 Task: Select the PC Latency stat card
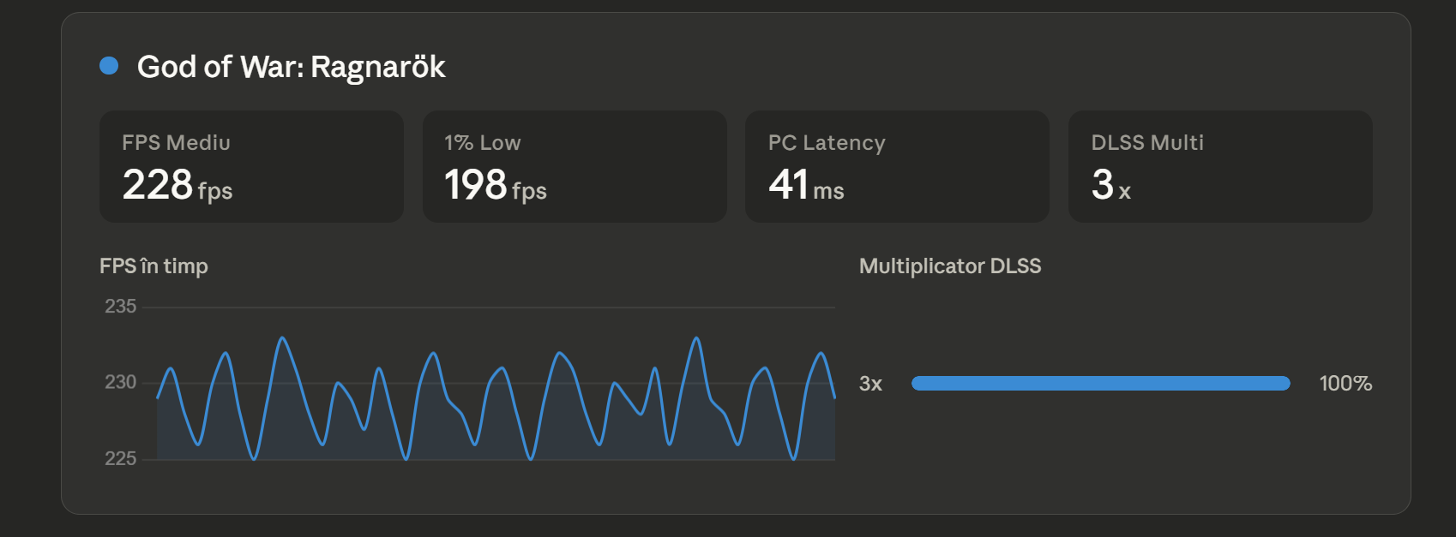(x=897, y=166)
